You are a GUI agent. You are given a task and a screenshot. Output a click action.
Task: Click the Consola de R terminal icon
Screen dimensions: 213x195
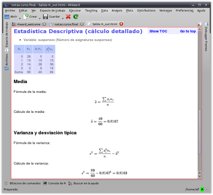[45, 183]
